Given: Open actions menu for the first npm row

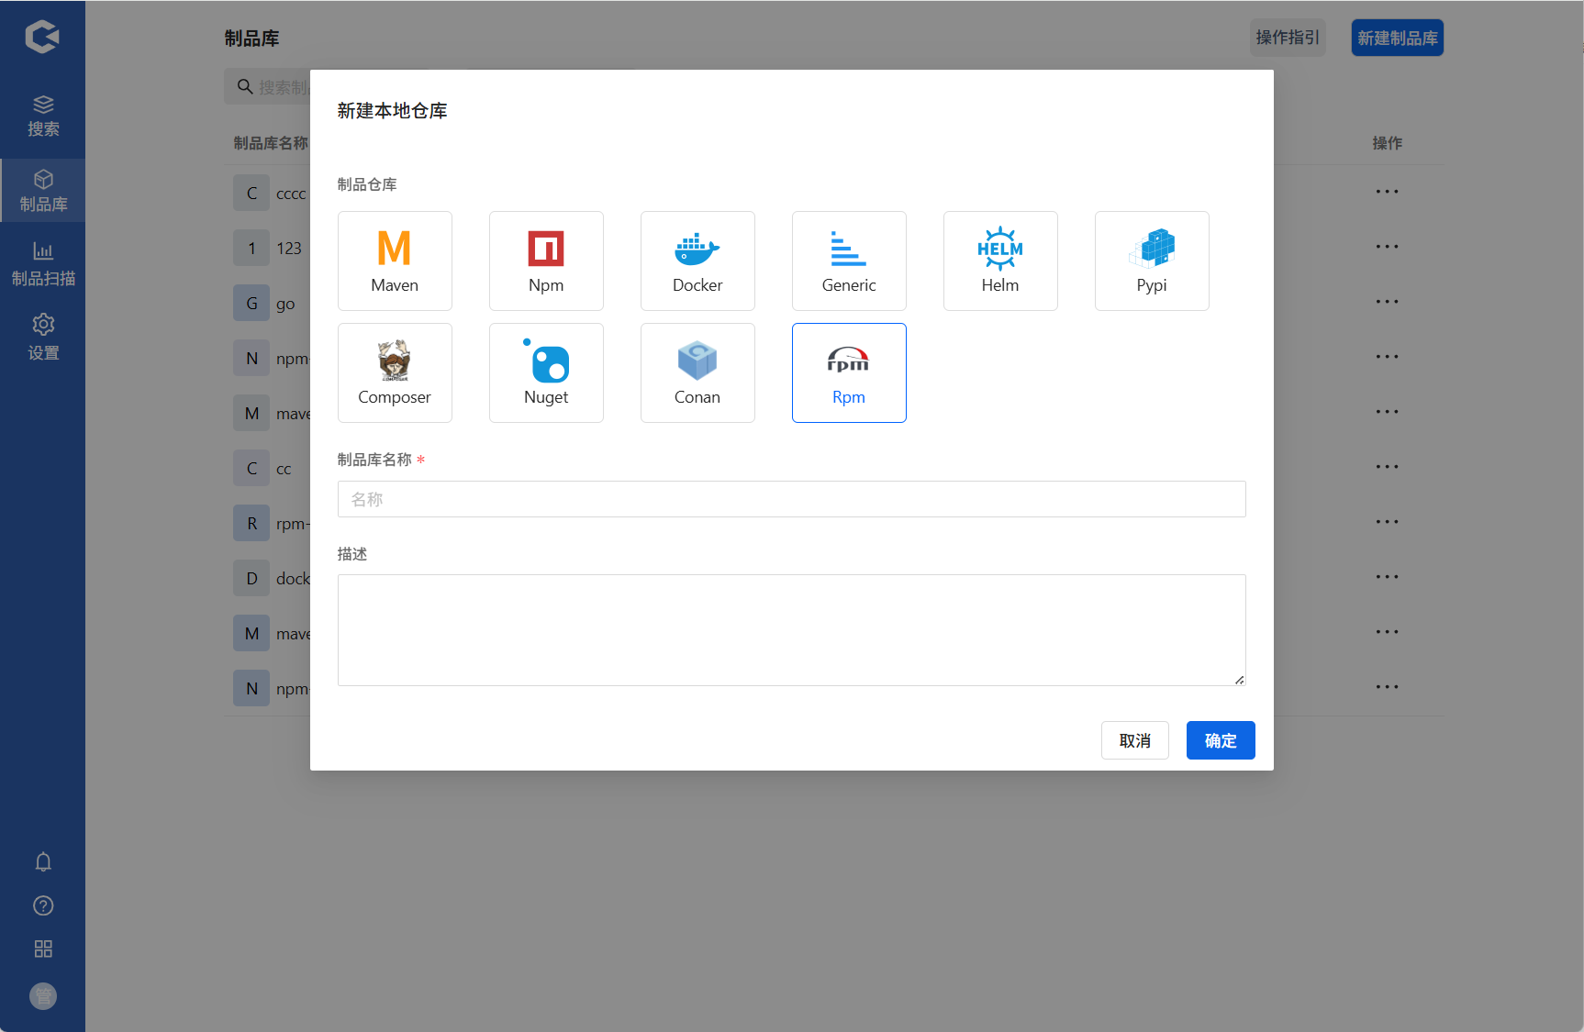Looking at the screenshot, I should pyautogui.click(x=1388, y=357).
